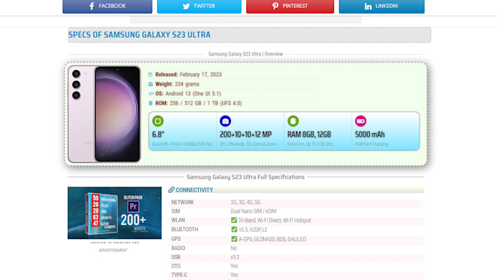Click the A-GPS, GLONASS, BDS, GALILEO value

pos(273,239)
